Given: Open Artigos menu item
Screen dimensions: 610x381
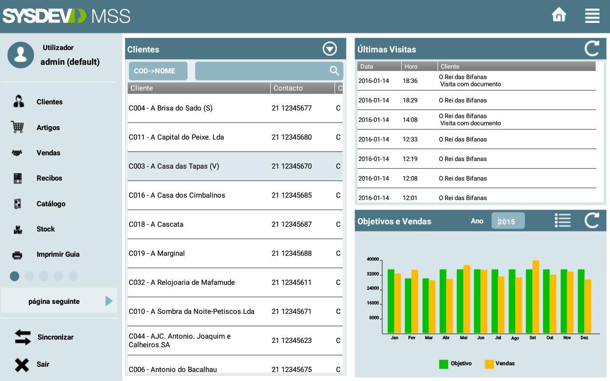Looking at the screenshot, I should point(48,128).
